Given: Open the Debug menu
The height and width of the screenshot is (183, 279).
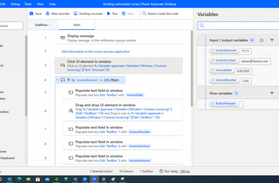Looking at the screenshot, I should click(15, 4).
